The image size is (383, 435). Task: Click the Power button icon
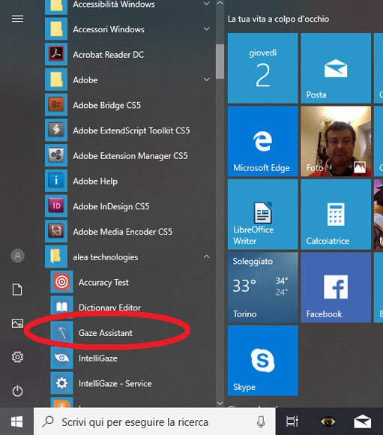[x=17, y=391]
